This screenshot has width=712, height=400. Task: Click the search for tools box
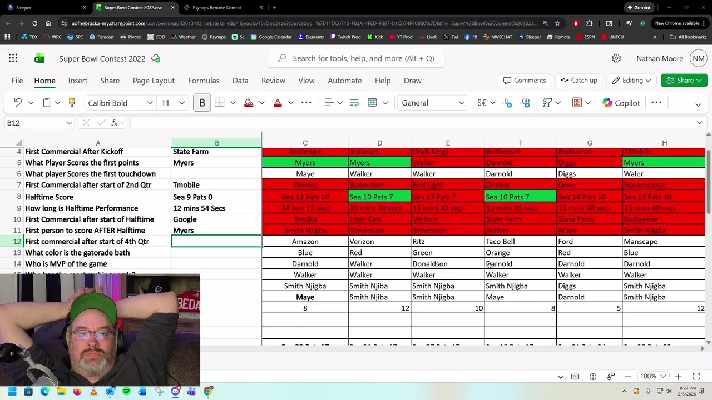coord(356,58)
